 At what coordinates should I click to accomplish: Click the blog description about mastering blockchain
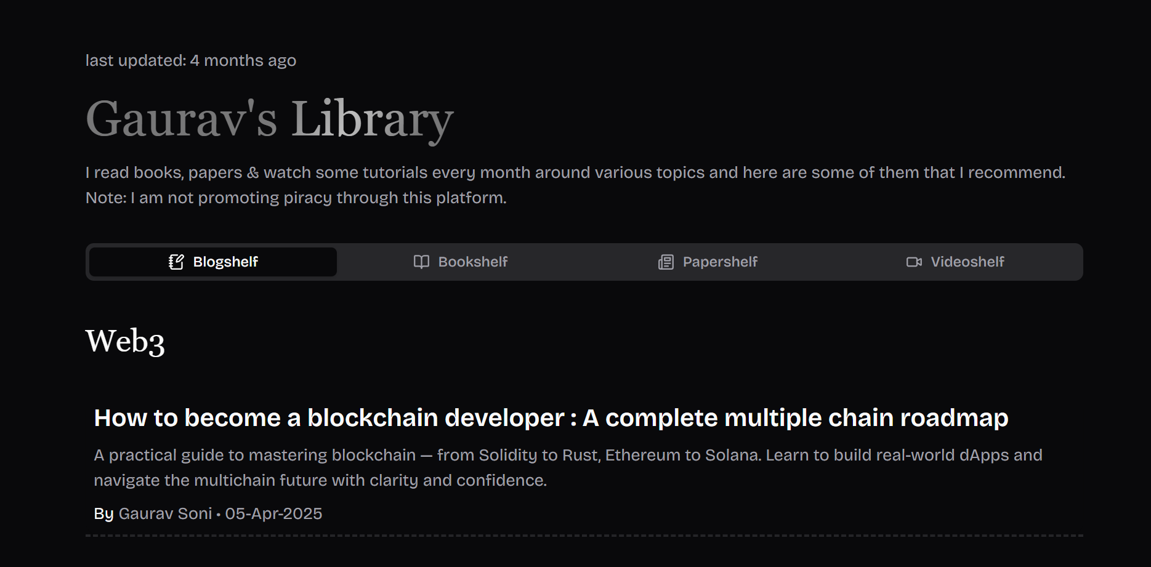567,467
